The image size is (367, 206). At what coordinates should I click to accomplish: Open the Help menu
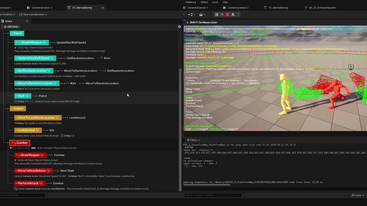[225, 2]
